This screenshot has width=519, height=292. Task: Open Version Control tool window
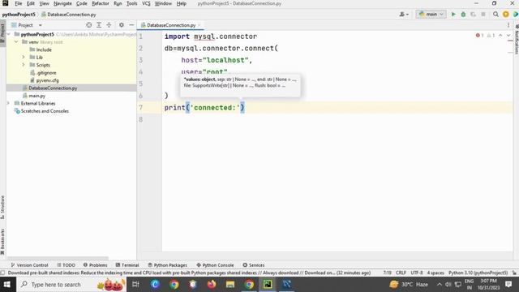pos(29,265)
